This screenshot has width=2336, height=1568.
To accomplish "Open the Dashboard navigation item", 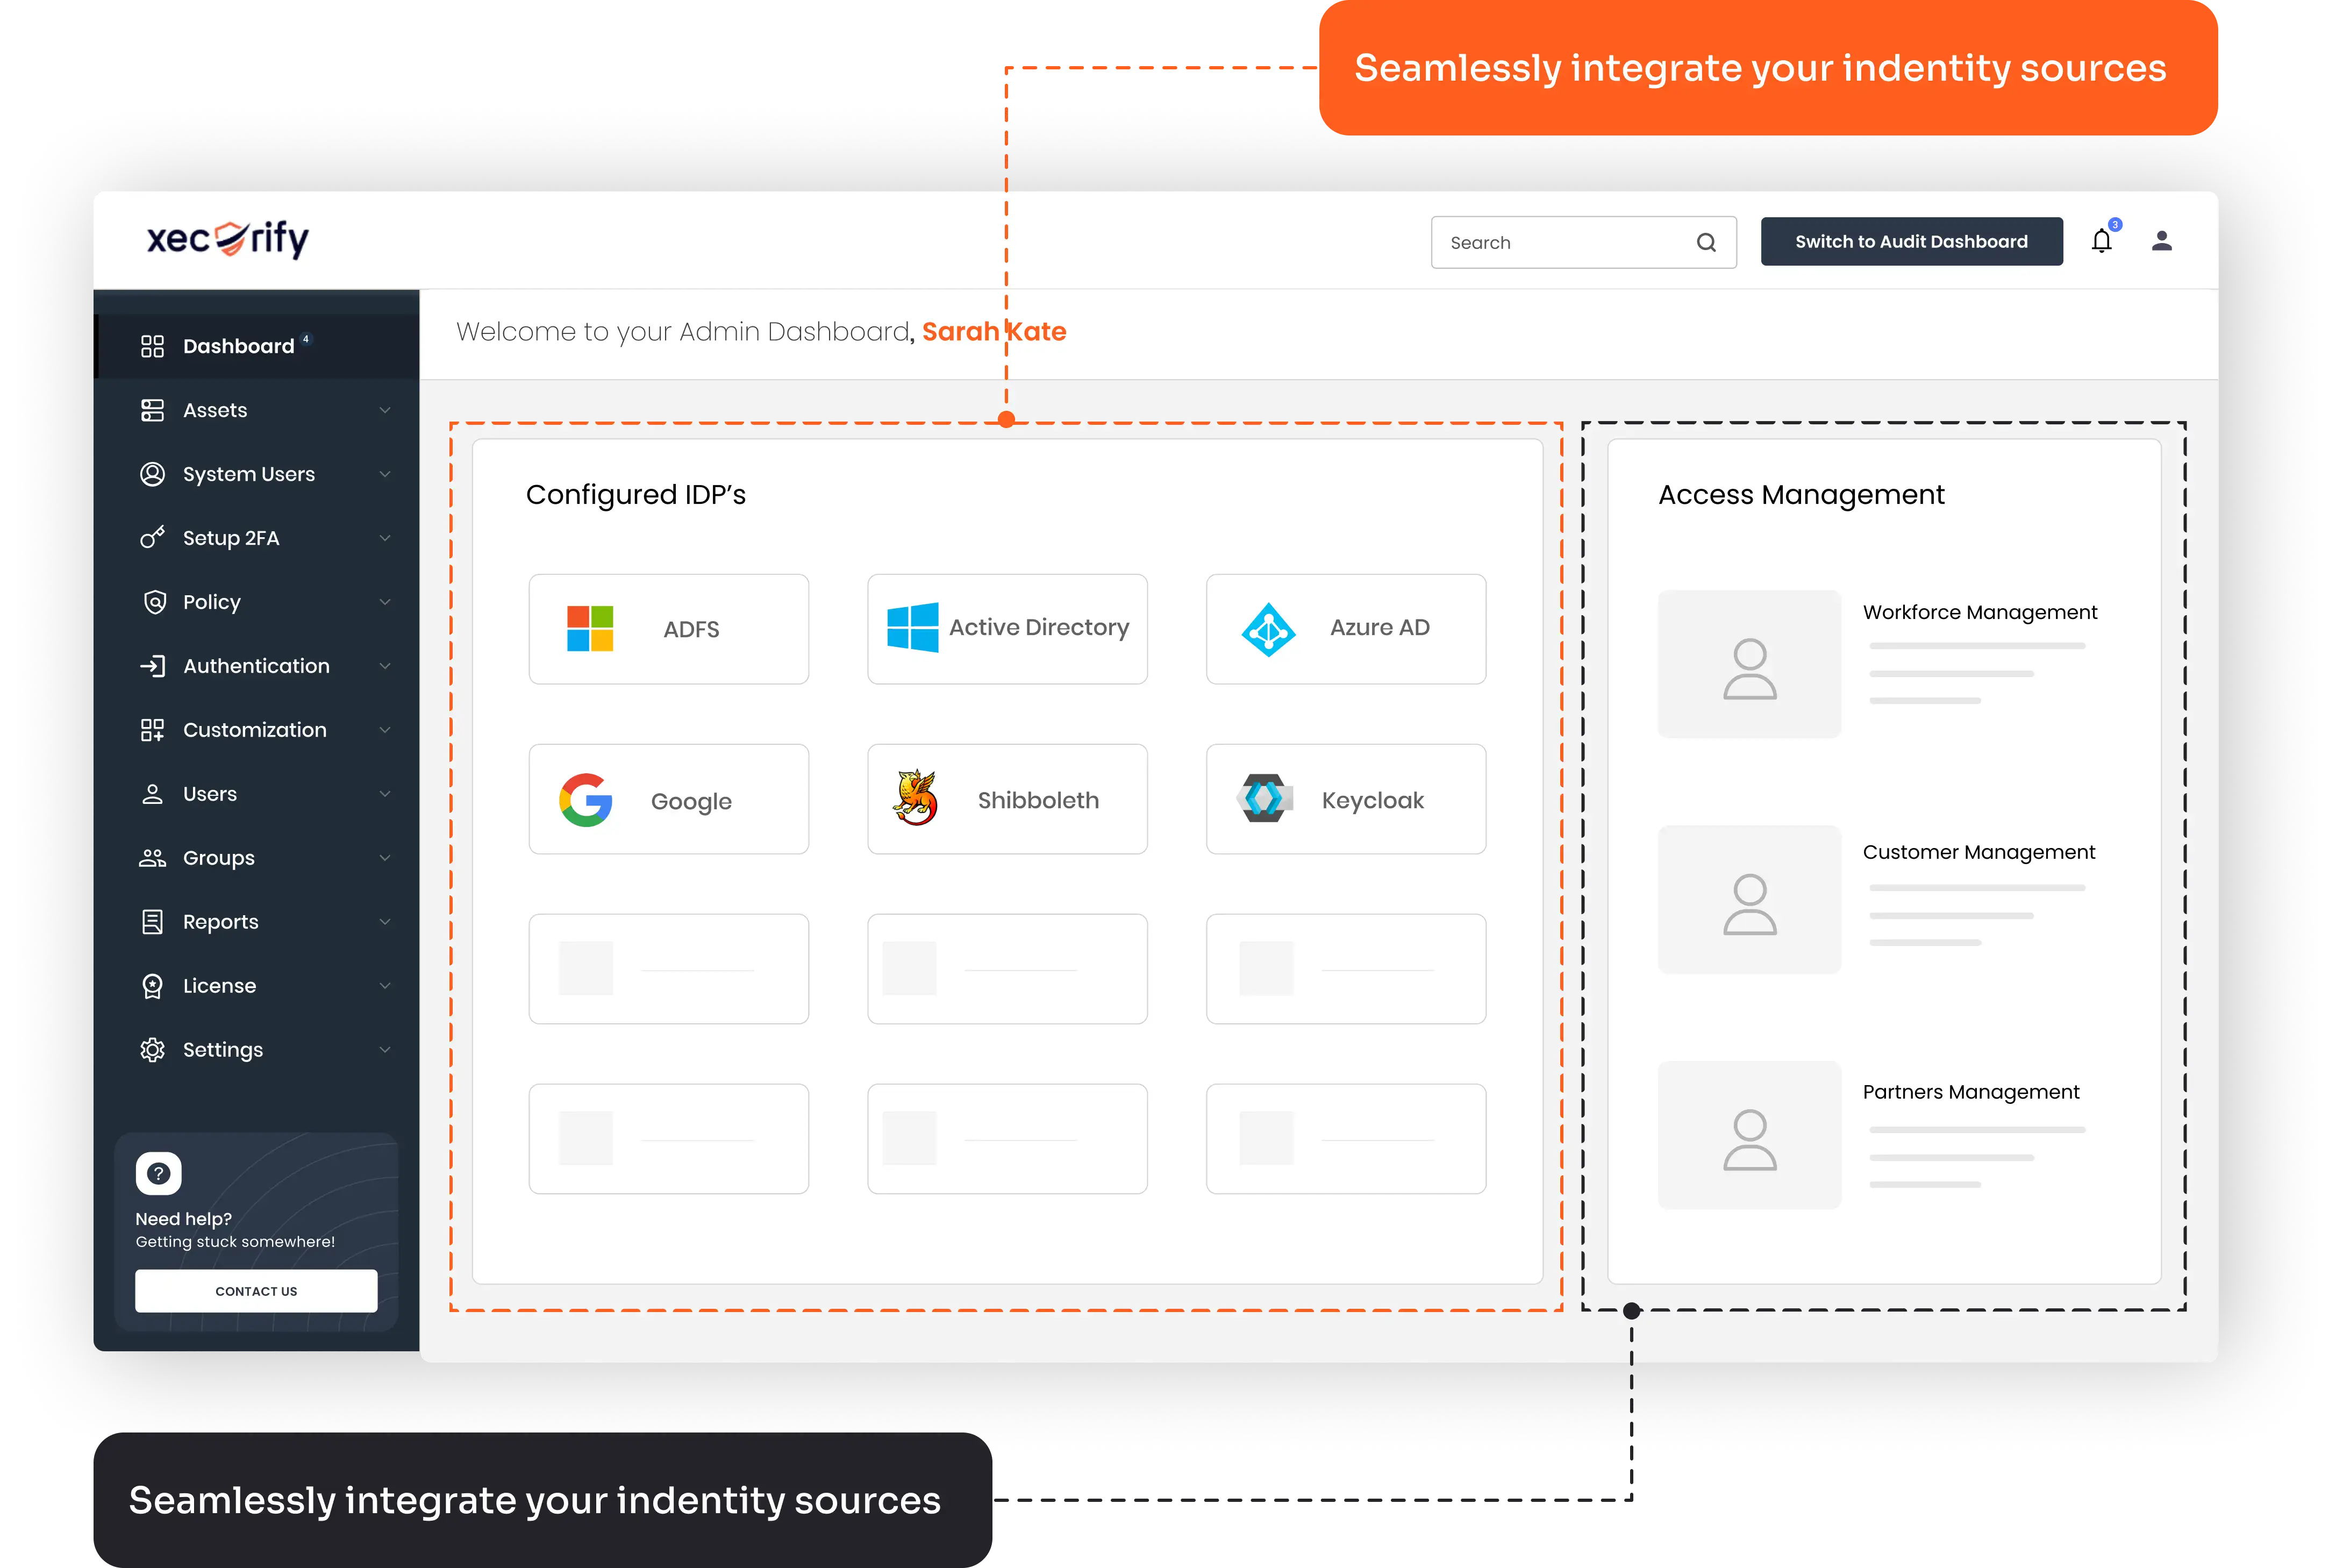I will [x=237, y=345].
